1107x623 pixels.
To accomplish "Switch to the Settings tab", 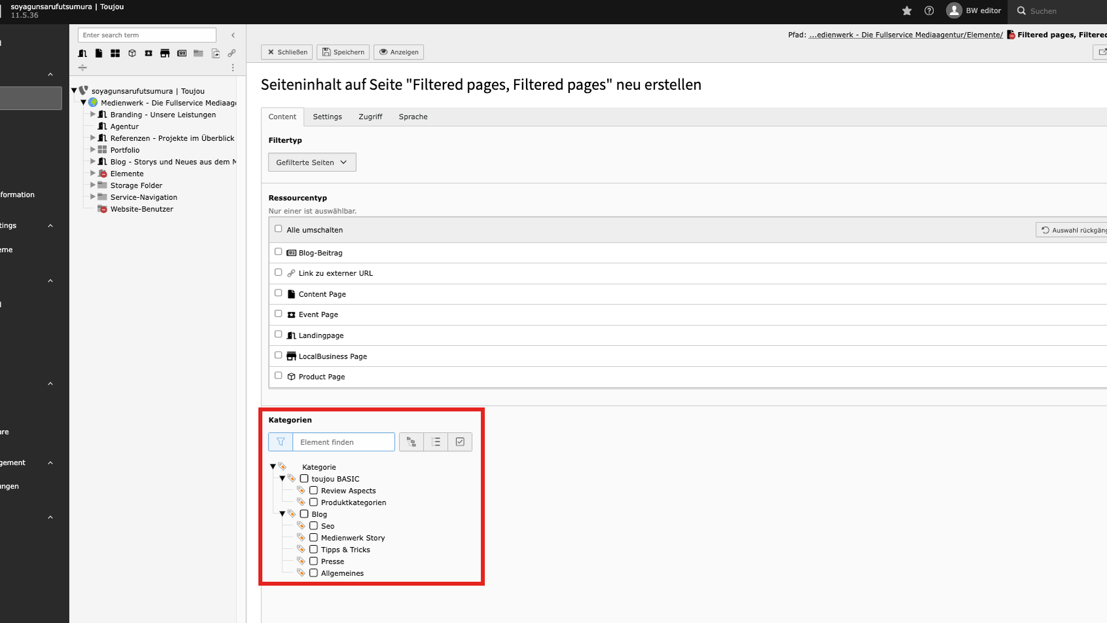I will coord(327,117).
